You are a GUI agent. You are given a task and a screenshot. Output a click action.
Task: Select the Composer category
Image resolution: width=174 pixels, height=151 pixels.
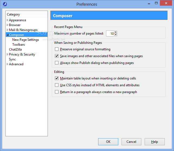coord(16,35)
